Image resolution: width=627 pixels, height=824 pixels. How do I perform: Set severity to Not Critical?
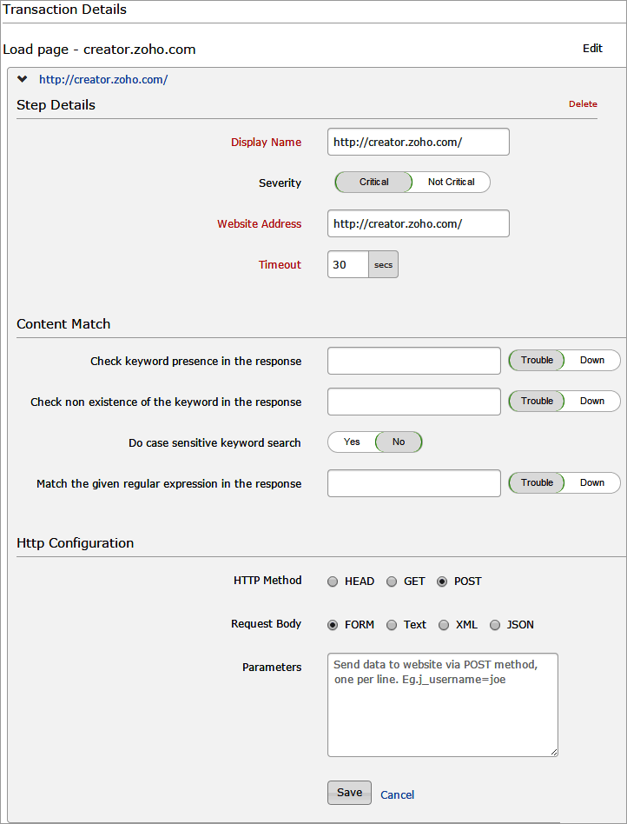coord(451,183)
